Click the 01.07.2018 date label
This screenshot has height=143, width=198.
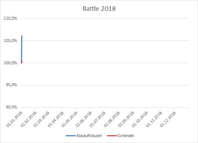pos(98,119)
